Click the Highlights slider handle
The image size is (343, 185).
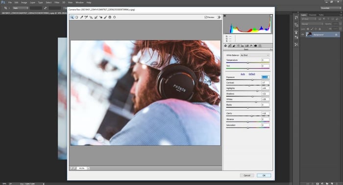point(257,91)
